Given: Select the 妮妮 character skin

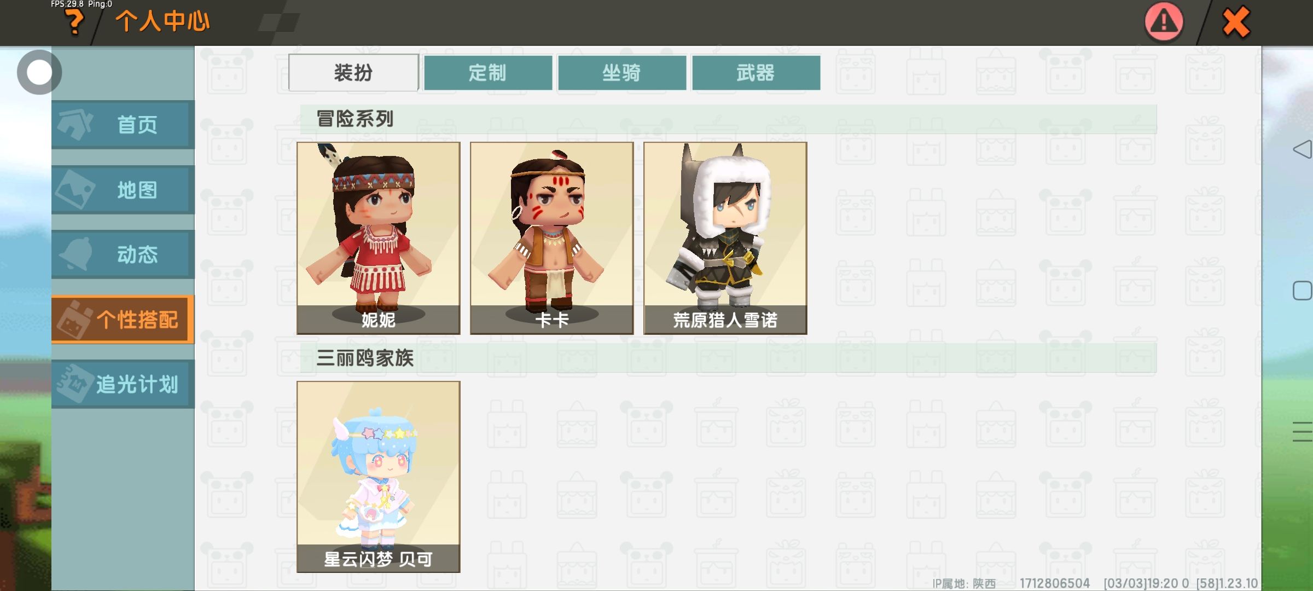Looking at the screenshot, I should pyautogui.click(x=379, y=238).
